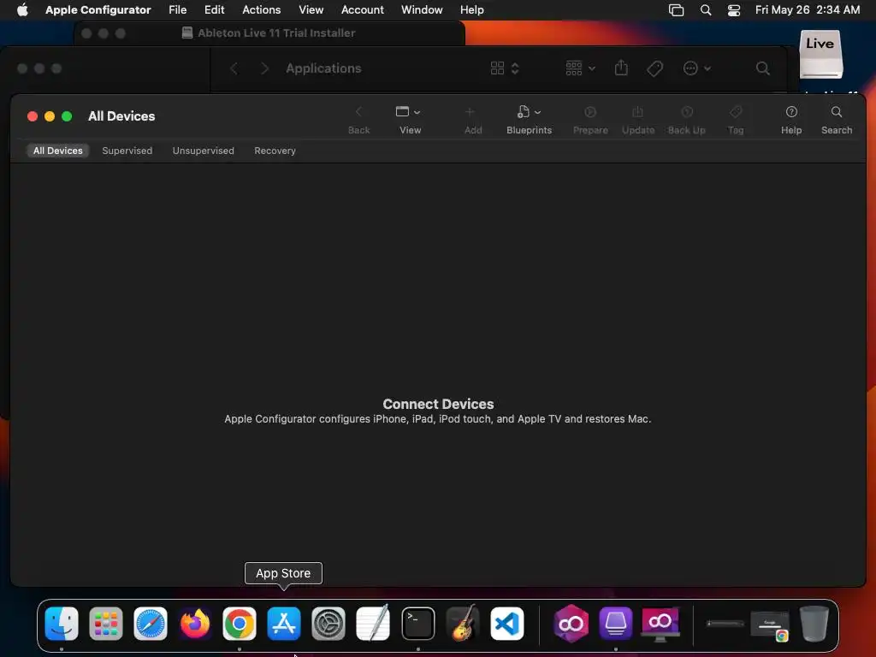Screen dimensions: 876x657
Task: Open the pink hexagon infinity app in Dock
Action: (571, 623)
